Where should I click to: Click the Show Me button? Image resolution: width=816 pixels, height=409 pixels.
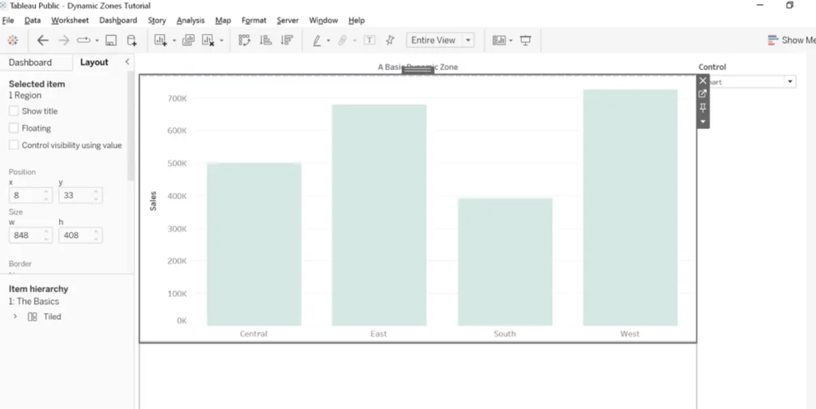[790, 41]
